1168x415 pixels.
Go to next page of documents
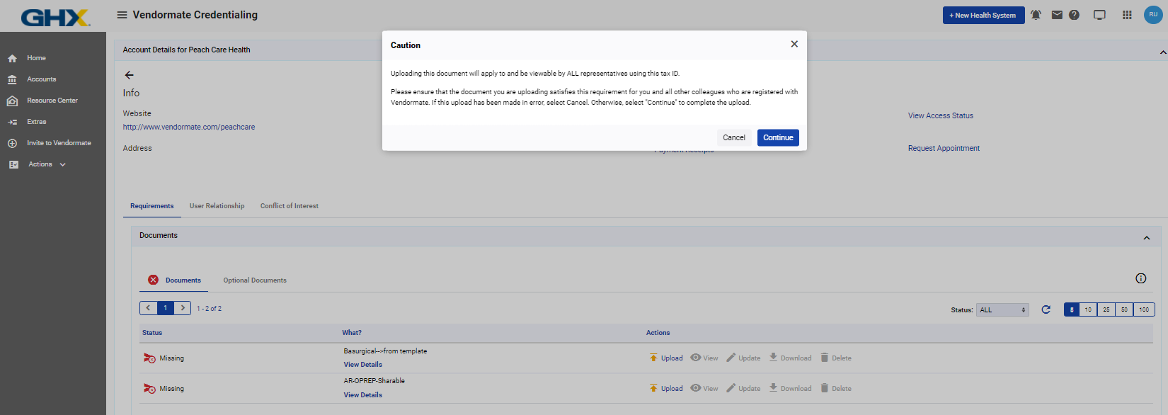[x=183, y=308]
